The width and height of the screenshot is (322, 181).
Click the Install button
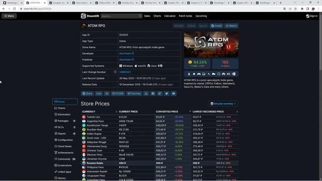[x=216, y=26]
